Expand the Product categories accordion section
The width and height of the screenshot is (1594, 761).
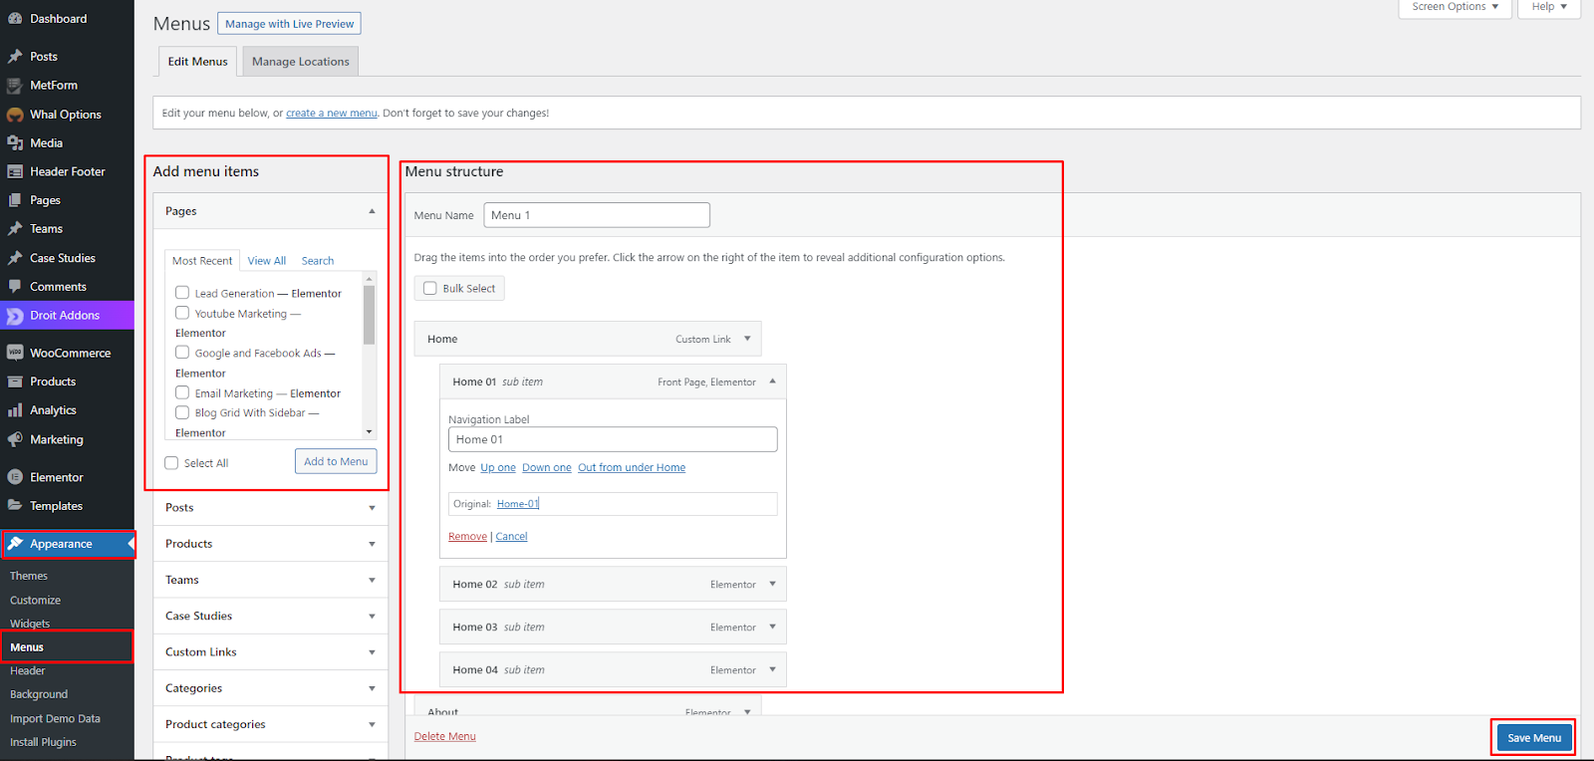click(372, 724)
